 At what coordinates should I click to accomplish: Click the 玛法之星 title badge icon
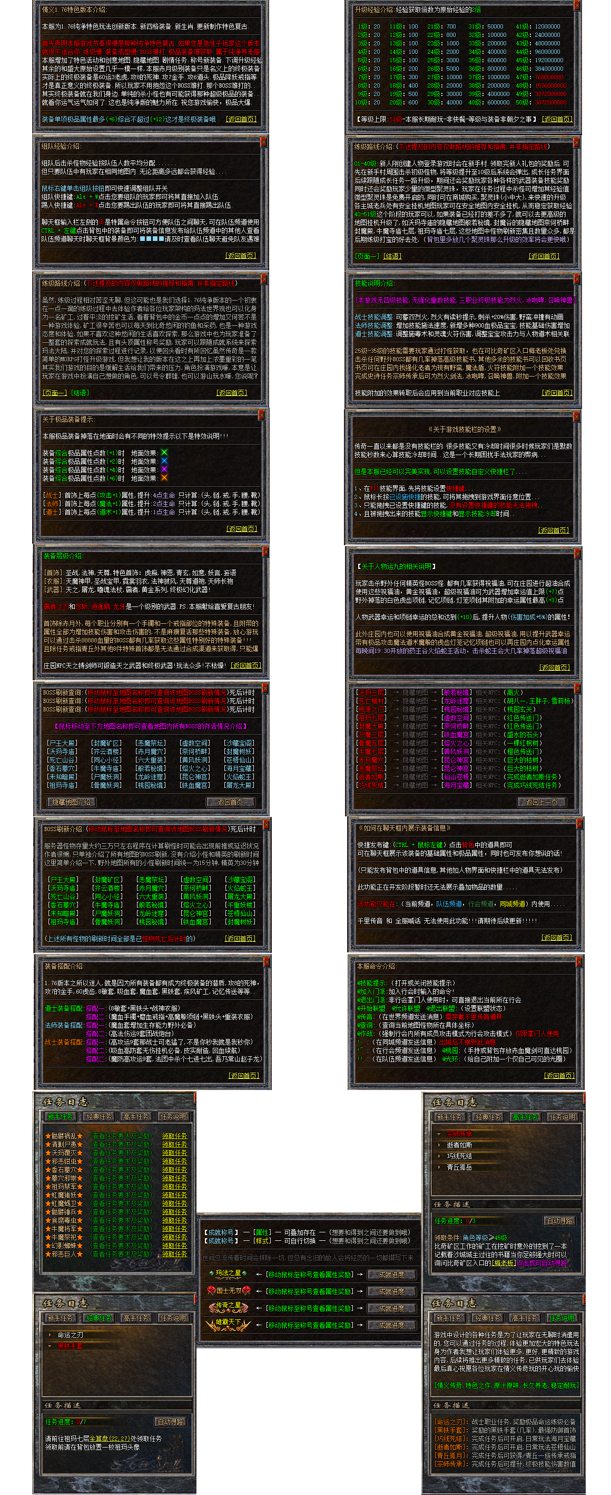point(229,1274)
